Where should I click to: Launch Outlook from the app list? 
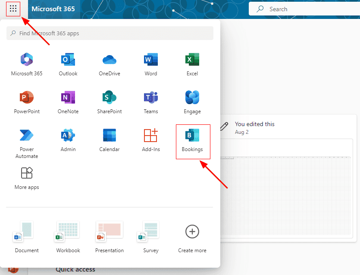coord(68,65)
